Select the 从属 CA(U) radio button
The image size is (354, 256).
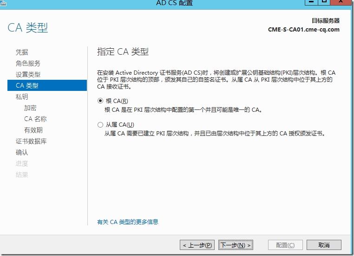pos(100,125)
